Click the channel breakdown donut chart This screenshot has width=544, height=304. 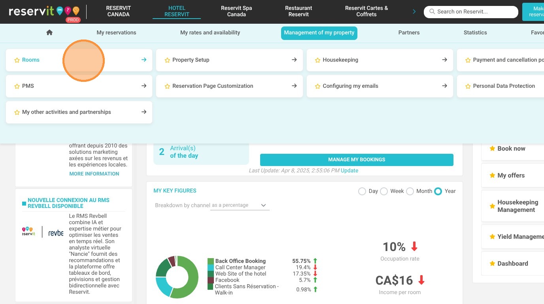click(177, 277)
